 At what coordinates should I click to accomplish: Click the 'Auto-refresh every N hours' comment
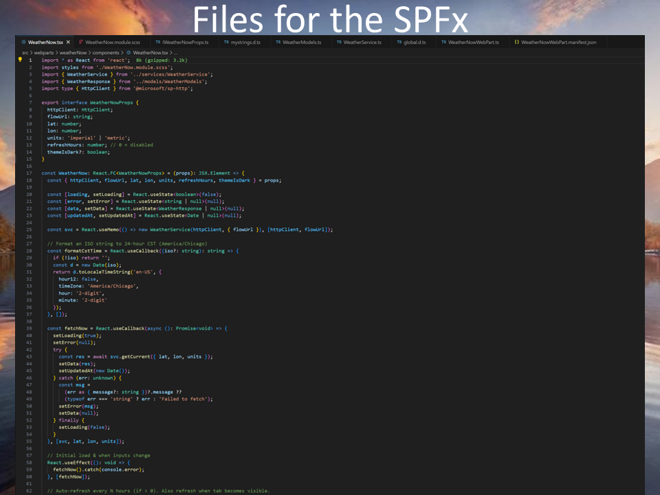coord(159,491)
